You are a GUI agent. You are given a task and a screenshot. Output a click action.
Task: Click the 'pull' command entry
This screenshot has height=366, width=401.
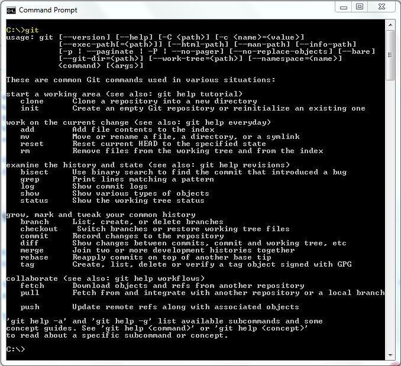click(x=30, y=293)
